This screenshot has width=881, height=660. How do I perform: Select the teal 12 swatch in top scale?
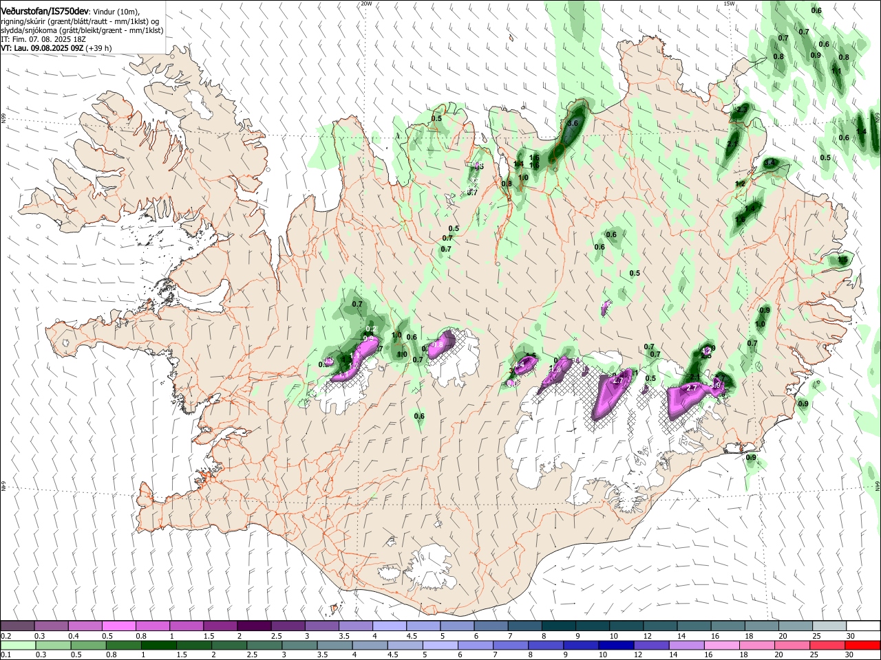[659, 626]
